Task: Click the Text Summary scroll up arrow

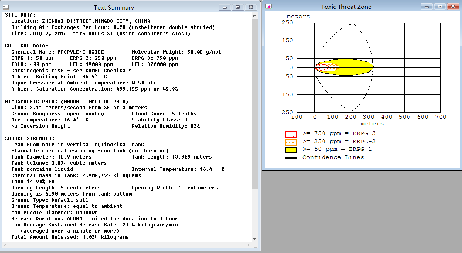Action: pos(255,15)
